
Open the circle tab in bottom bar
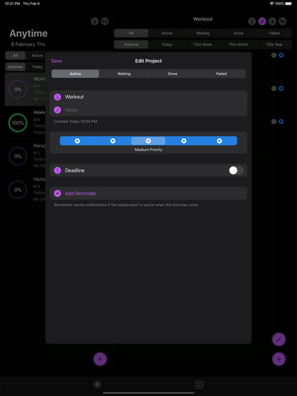point(97,385)
